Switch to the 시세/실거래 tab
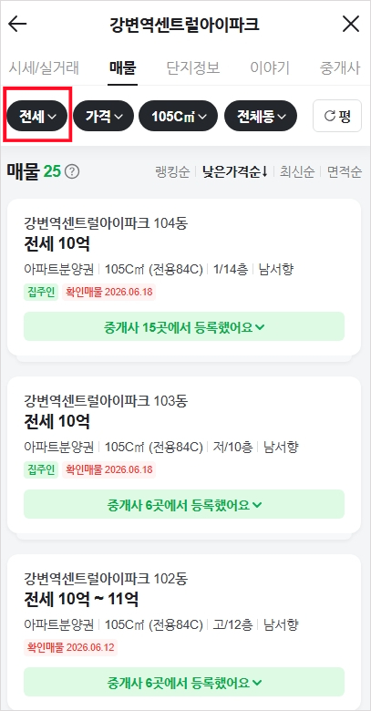 point(44,68)
